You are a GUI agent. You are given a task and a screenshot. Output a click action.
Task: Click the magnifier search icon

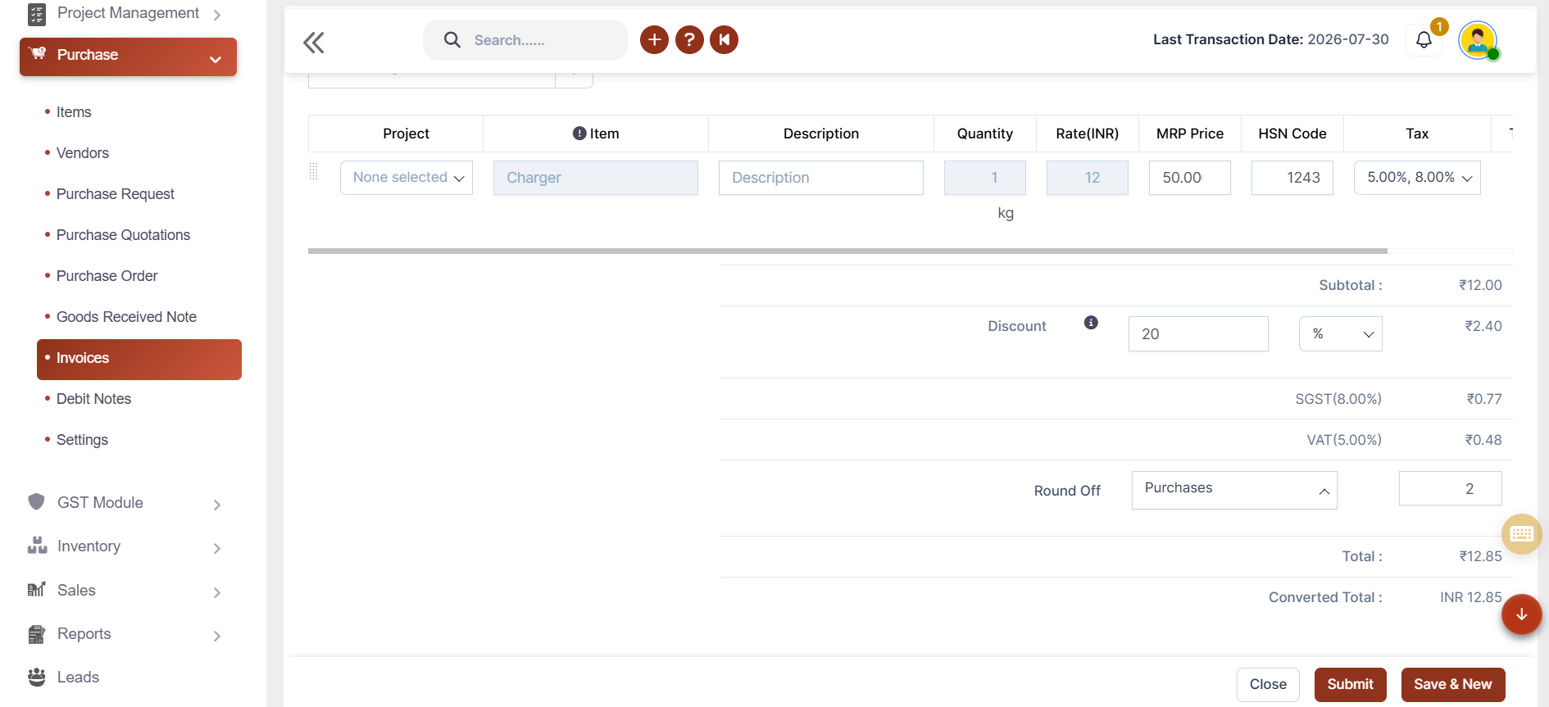pos(452,39)
